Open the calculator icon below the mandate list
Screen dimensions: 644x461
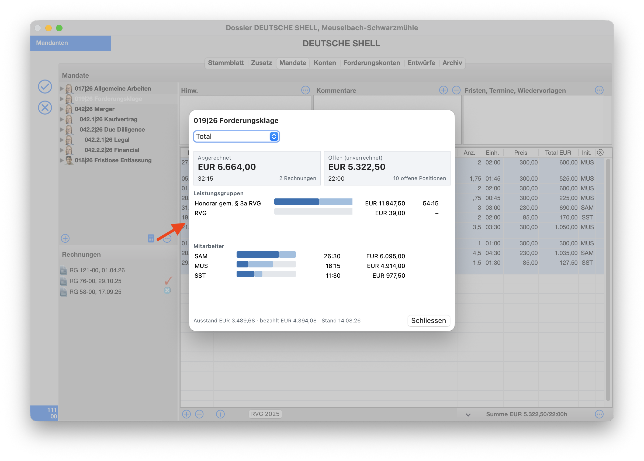pyautogui.click(x=151, y=238)
